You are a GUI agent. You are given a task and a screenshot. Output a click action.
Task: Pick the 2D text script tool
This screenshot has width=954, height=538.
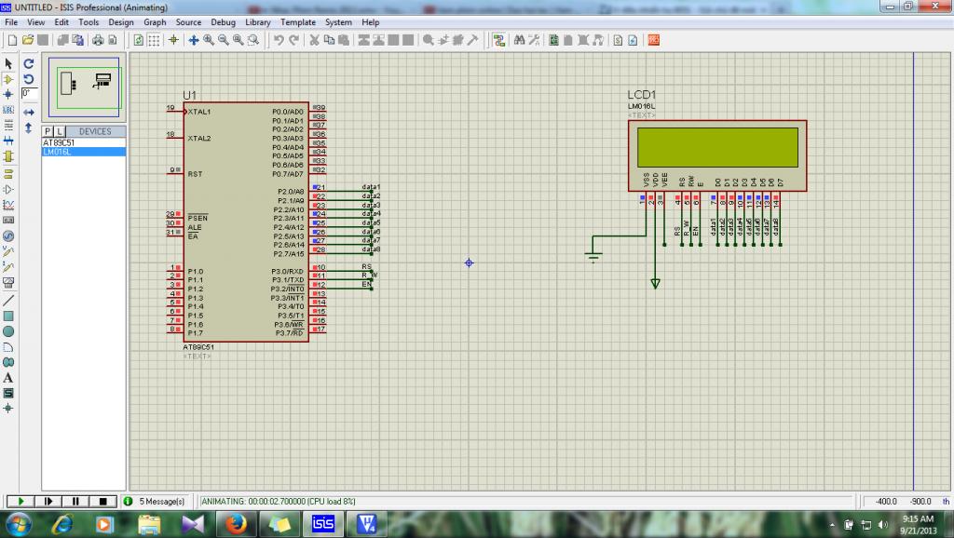click(8, 377)
